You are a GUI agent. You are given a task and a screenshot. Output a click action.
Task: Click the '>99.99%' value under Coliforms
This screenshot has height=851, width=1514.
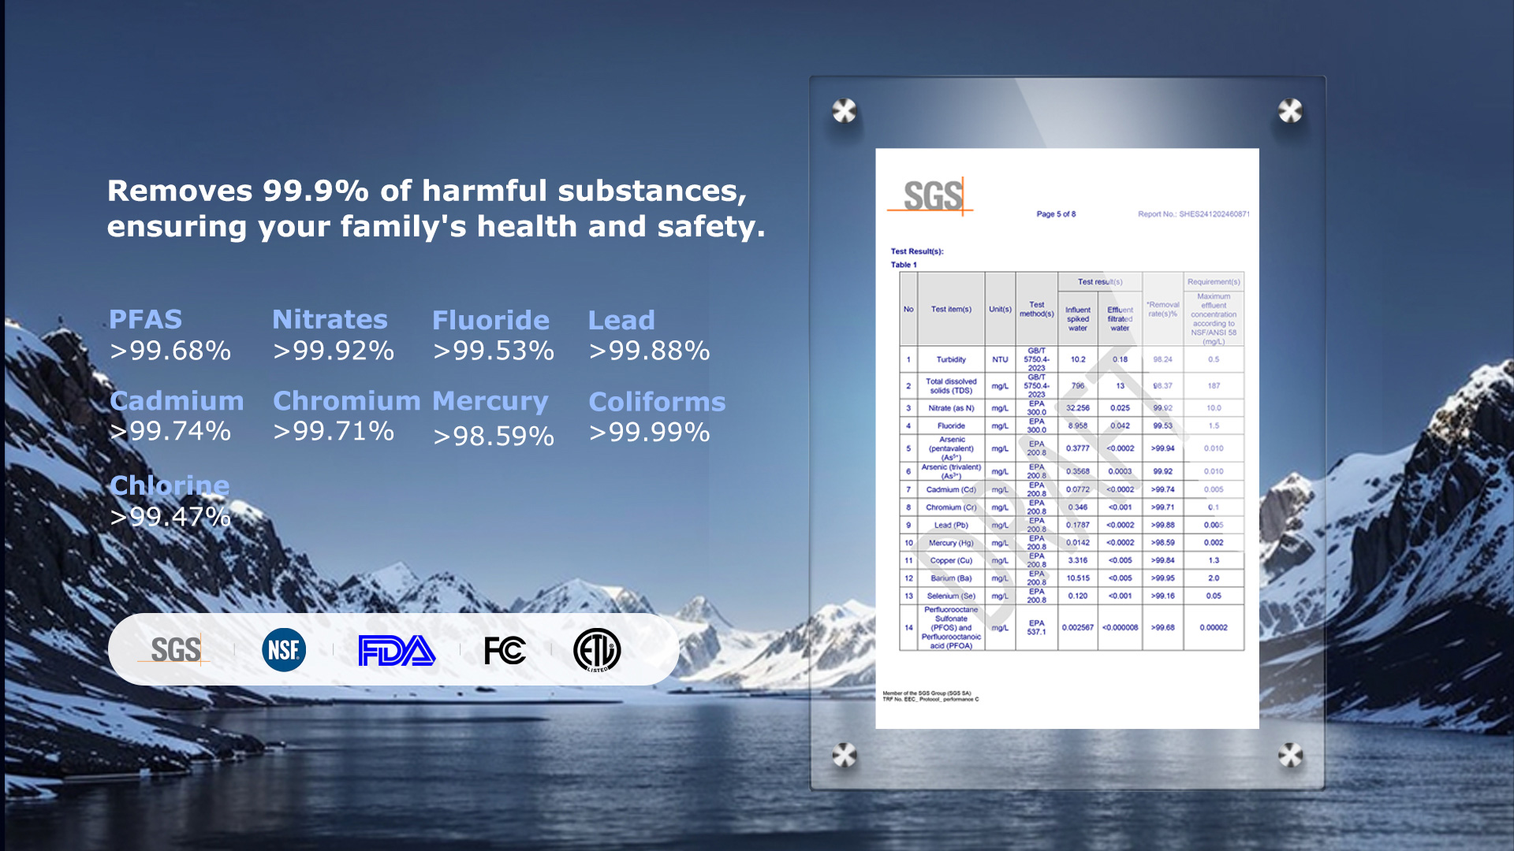coord(650,432)
